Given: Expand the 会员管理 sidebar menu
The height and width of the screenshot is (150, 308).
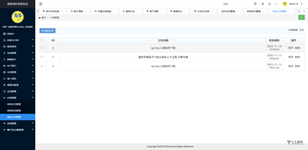Looking at the screenshot, I should (x=17, y=72).
